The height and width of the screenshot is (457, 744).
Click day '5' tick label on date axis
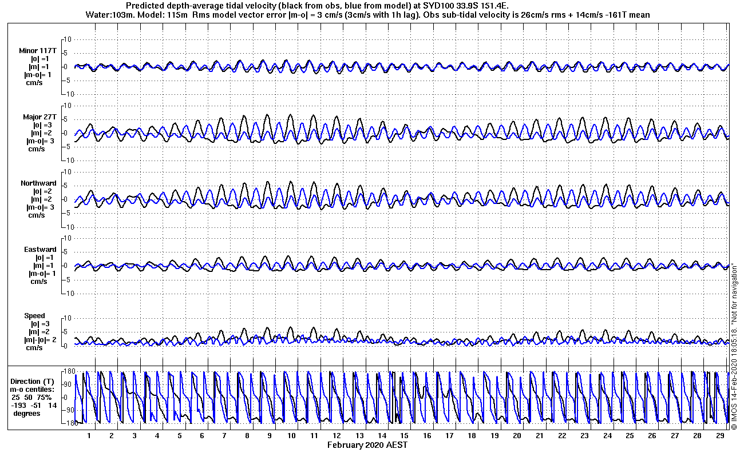(x=179, y=435)
